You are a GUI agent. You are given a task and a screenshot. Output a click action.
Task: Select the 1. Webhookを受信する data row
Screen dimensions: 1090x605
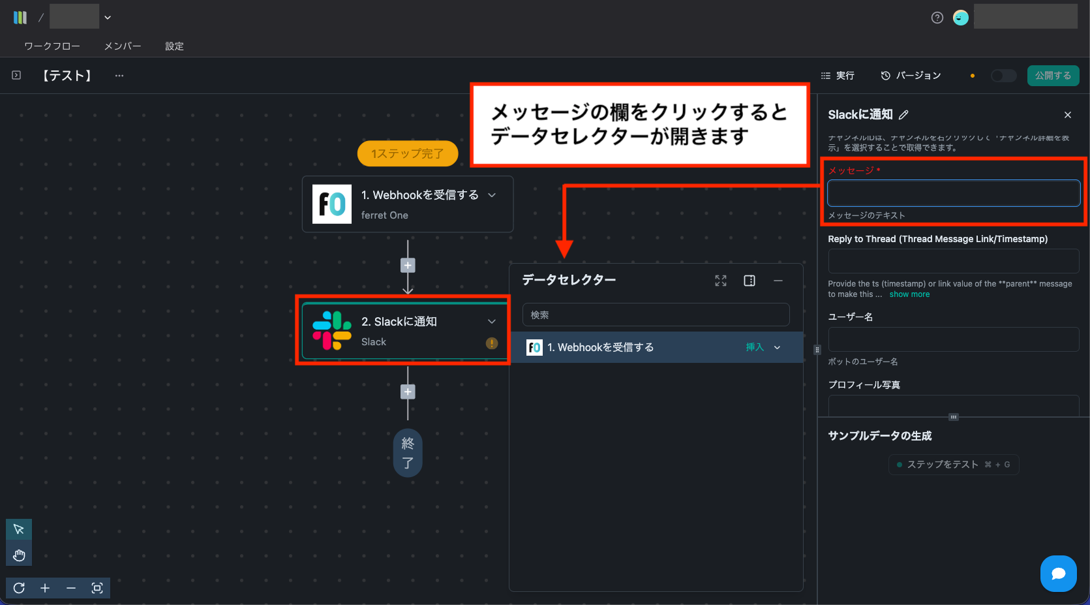point(656,347)
